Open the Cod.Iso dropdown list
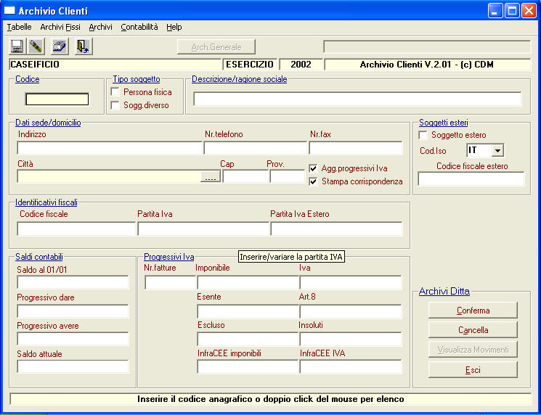Image resolution: width=541 pixels, height=415 pixels. tap(497, 151)
